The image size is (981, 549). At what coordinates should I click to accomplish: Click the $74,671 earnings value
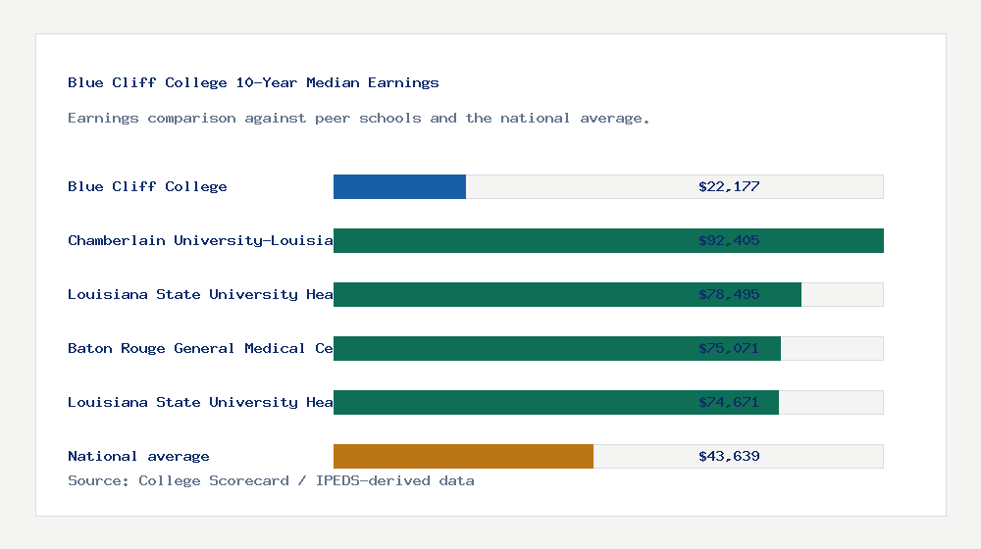(729, 402)
